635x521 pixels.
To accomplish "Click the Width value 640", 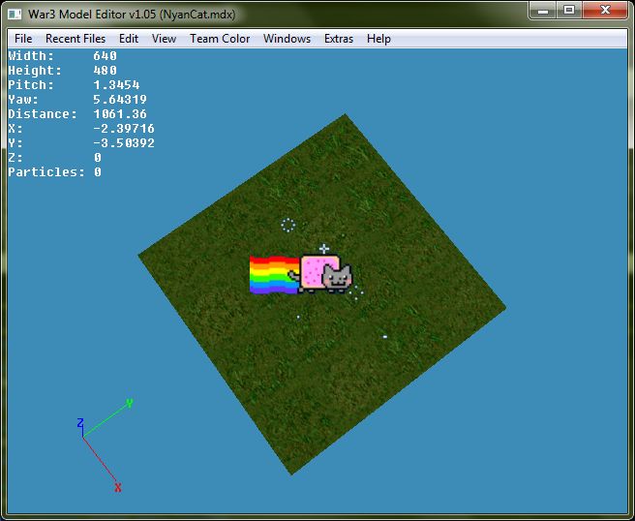I will (105, 55).
